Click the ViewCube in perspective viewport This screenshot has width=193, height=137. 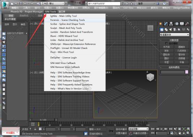click(150, 77)
